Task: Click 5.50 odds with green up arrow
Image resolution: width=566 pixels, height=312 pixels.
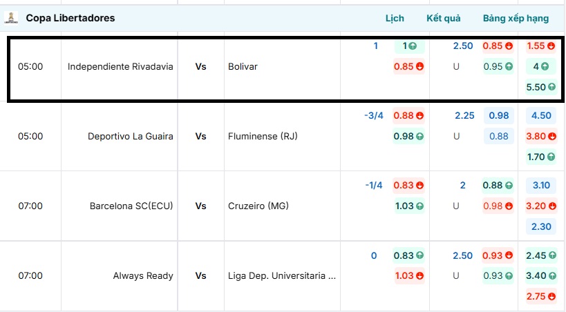Action: (540, 88)
